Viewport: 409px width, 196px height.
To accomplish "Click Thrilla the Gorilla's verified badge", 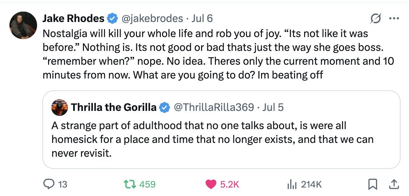I will pyautogui.click(x=164, y=108).
